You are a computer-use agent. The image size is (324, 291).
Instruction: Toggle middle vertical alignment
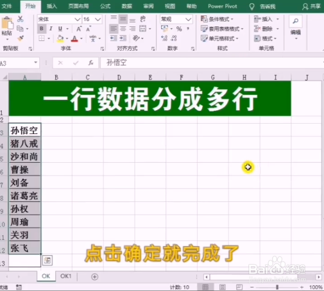point(123,19)
